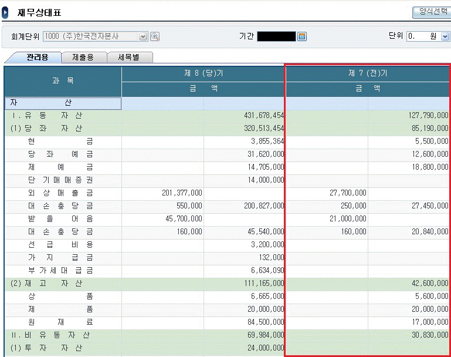The height and width of the screenshot is (357, 451).
Task: Click the 현금 account row label
Action: (x=60, y=141)
